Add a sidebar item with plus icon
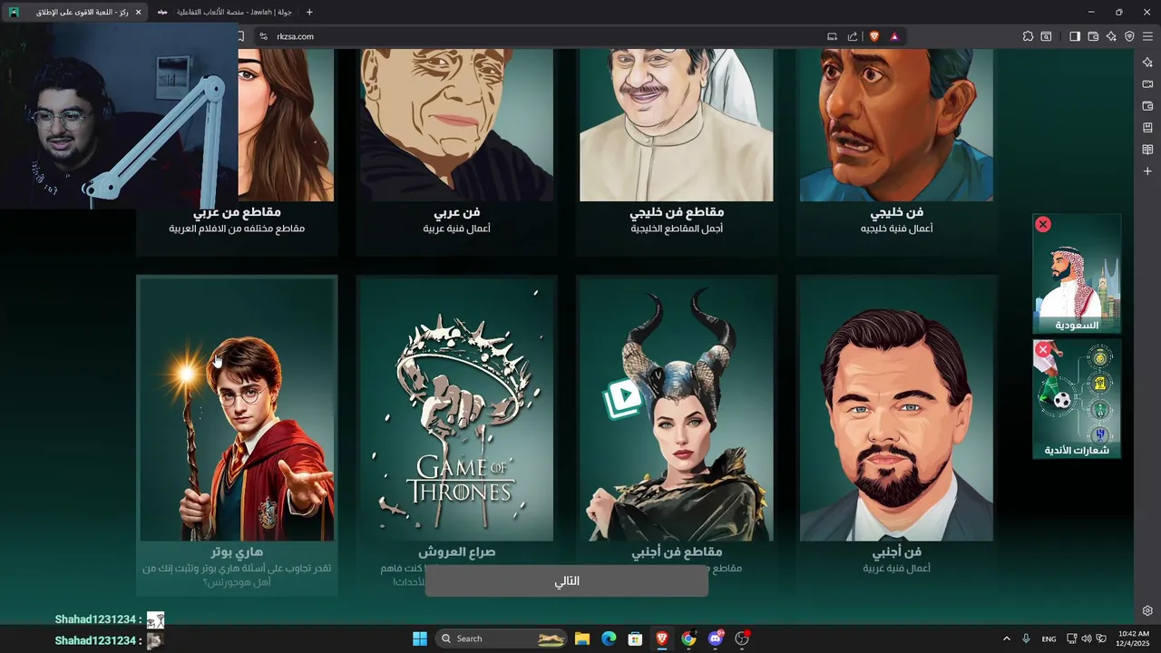 (x=1147, y=171)
